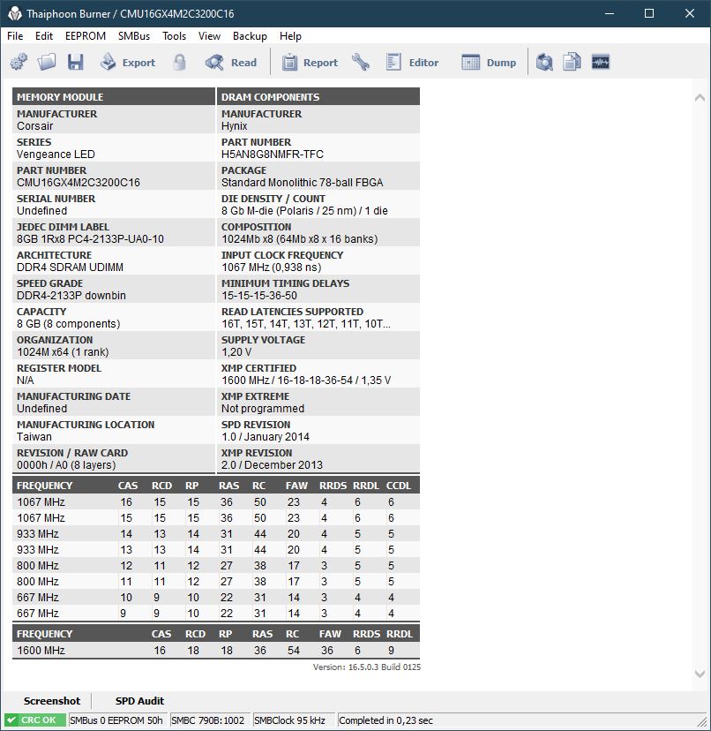
Task: Click the Thaiphoon Burner title bar app icon
Action: tap(14, 13)
